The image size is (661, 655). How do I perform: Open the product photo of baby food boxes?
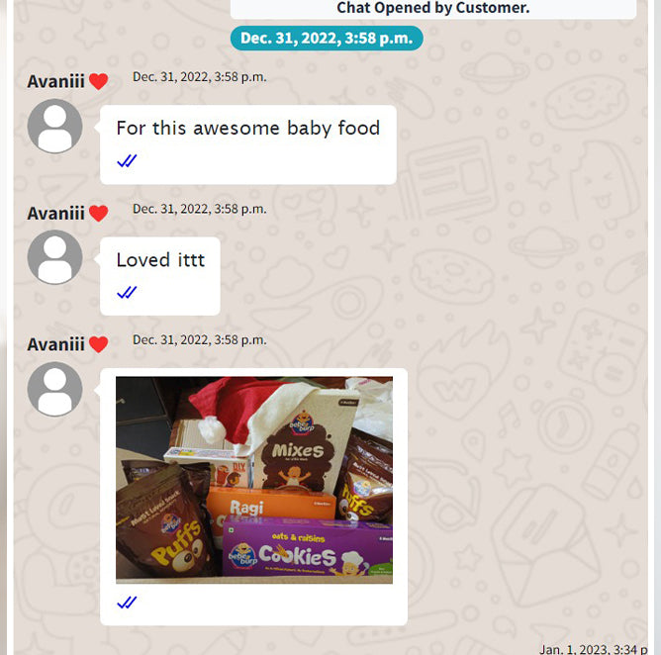point(254,480)
